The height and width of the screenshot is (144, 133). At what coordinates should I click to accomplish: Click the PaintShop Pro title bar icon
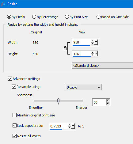point(3,4)
